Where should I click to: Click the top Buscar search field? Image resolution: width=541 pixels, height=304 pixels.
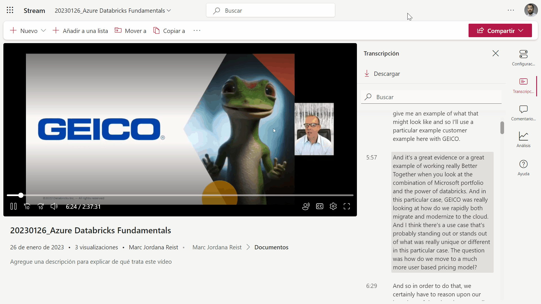[271, 11]
